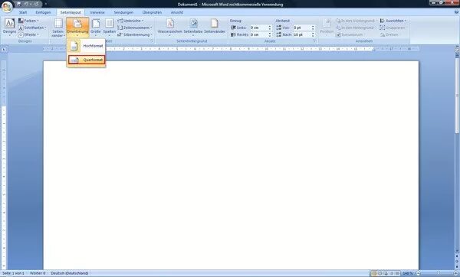Switch to web layout view
The width and height of the screenshot is (460, 277).
tap(386, 273)
